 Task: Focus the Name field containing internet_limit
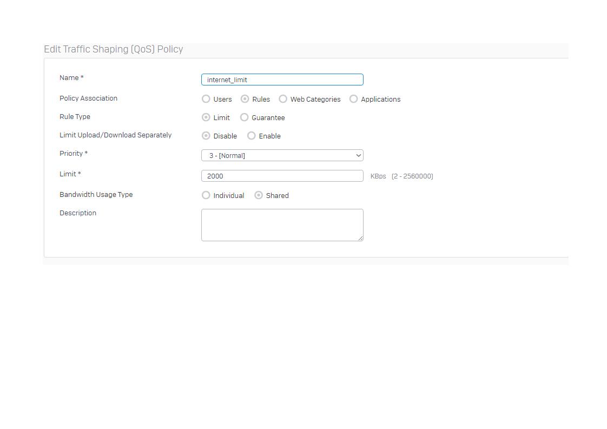[x=282, y=80]
